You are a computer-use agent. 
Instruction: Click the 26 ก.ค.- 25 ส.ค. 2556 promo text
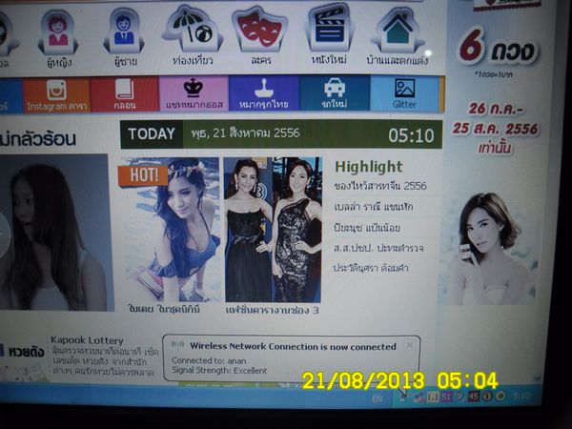click(496, 118)
